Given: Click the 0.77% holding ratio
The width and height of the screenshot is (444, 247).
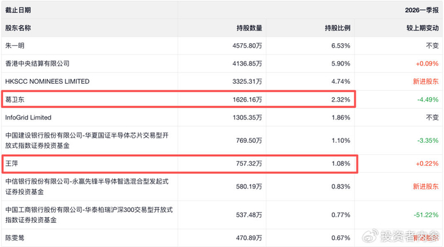Looking at the screenshot, I should [x=341, y=215].
